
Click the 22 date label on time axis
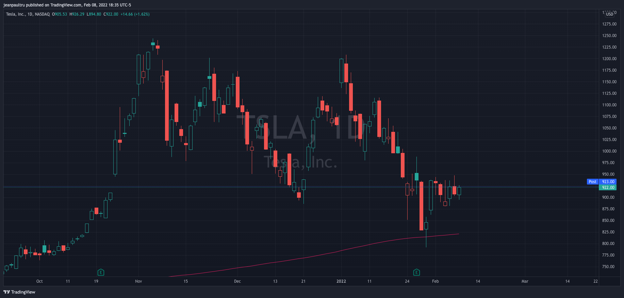[x=596, y=281]
